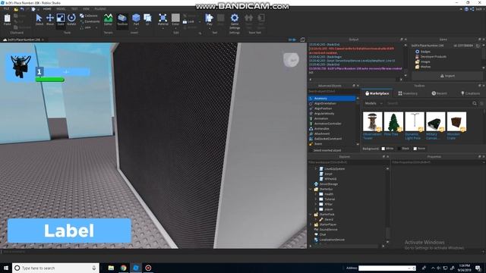Activate the Move tool

(50, 19)
